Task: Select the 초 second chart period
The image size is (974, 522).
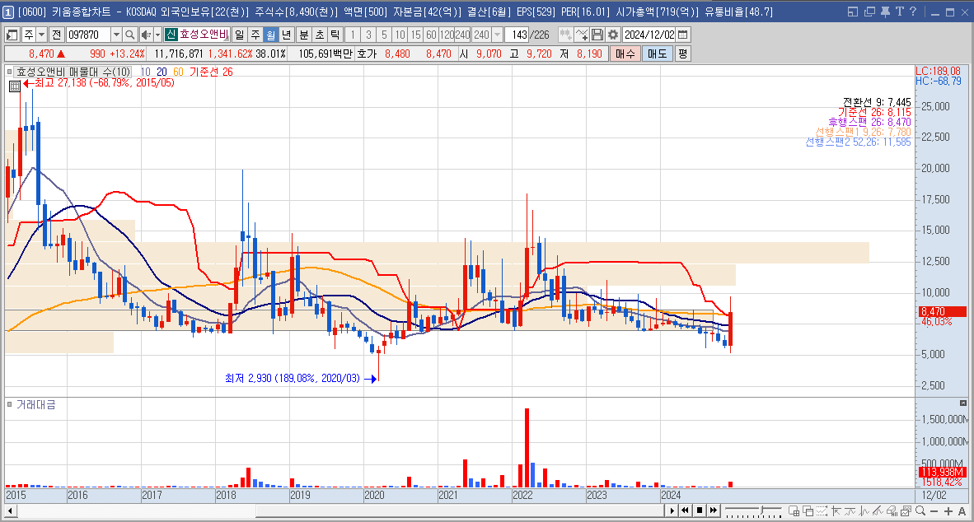Action: point(319,35)
